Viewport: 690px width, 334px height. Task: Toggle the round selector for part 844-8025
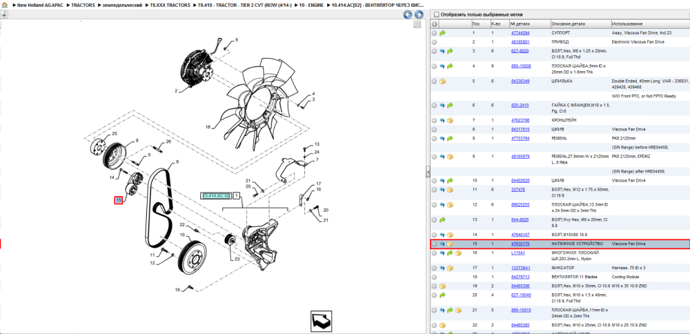pos(435,220)
